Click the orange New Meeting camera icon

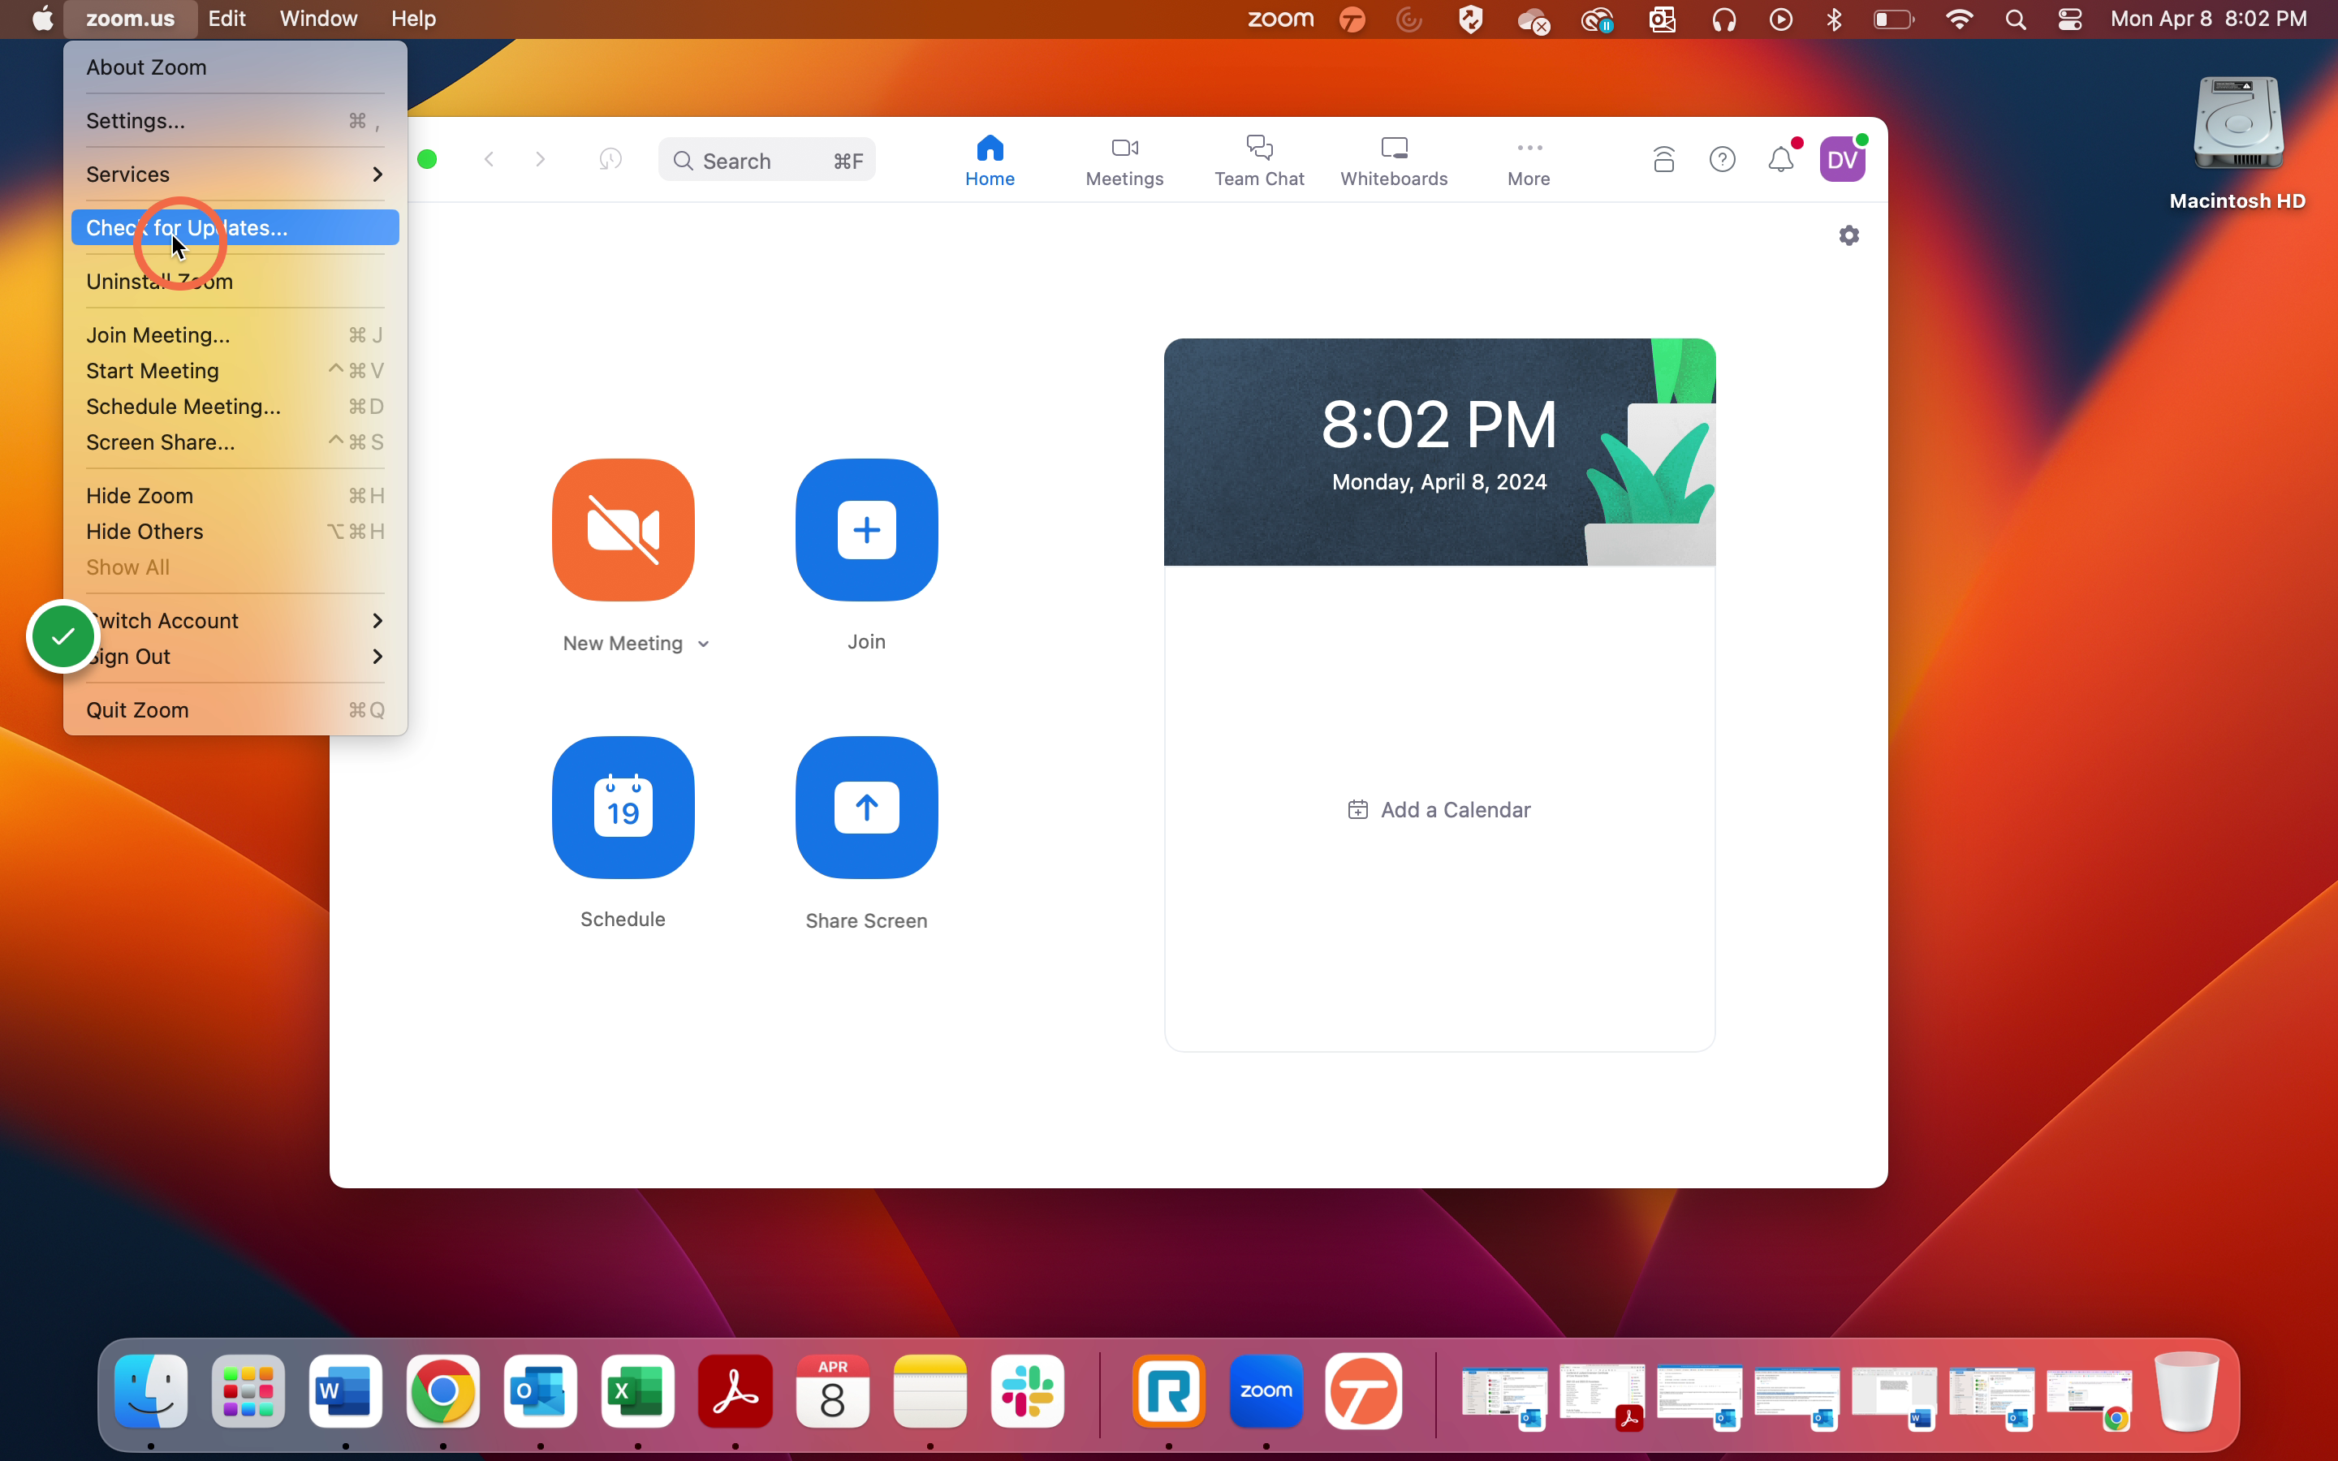[623, 529]
